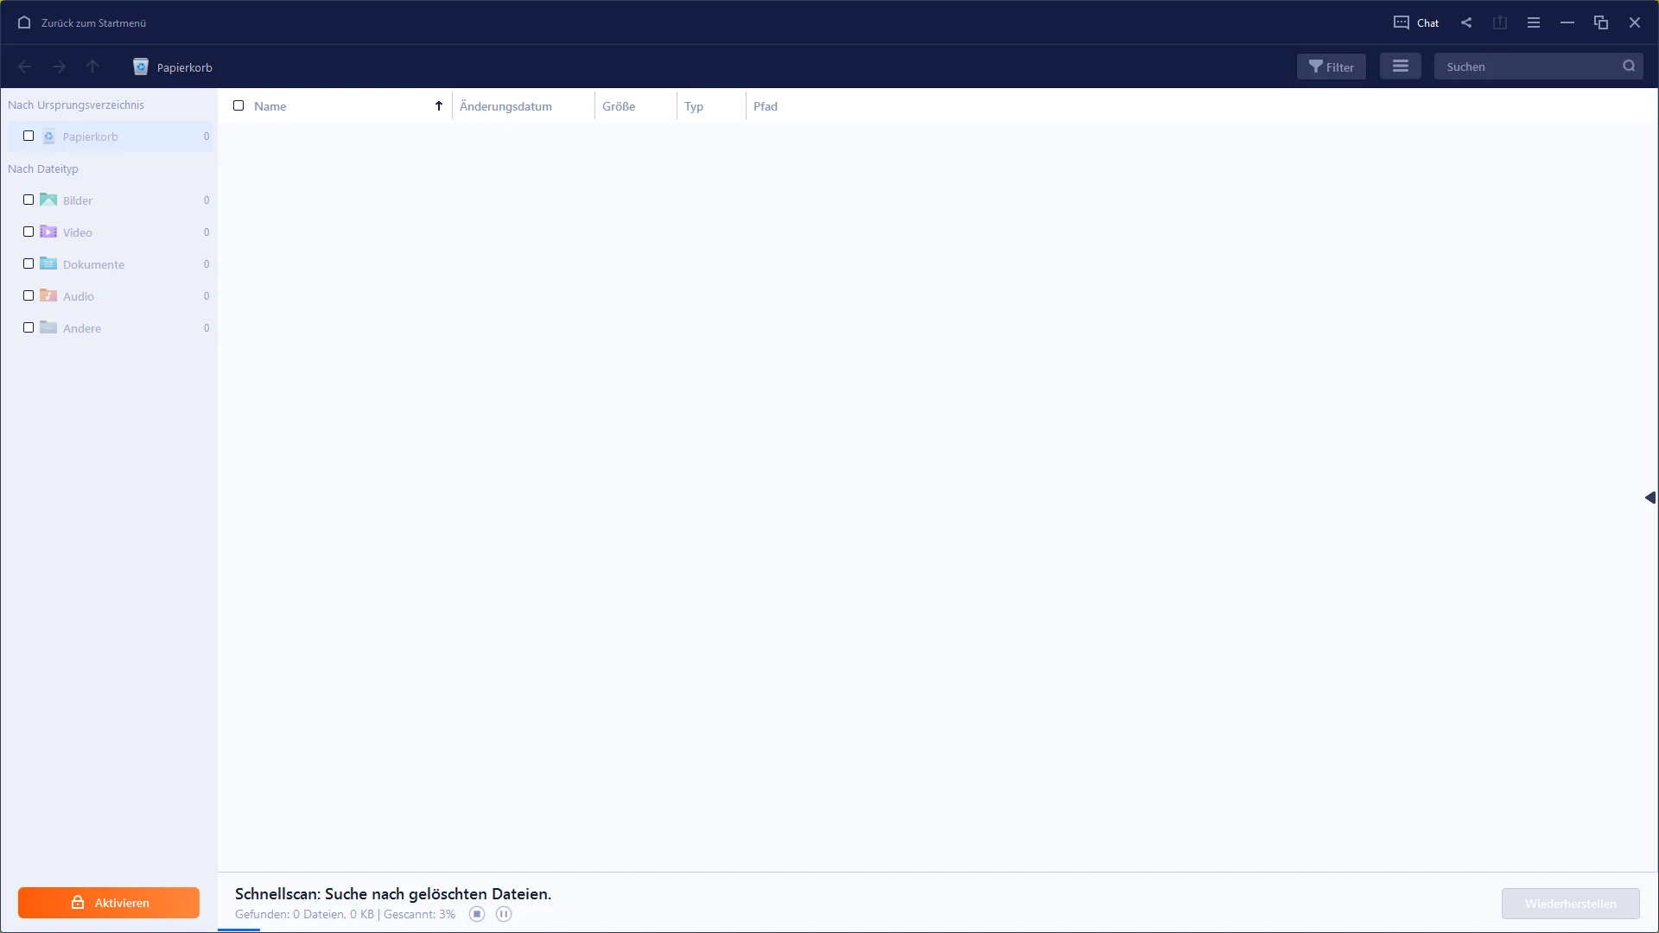This screenshot has height=933, width=1659.
Task: Navigate forward with the right arrow
Action: (59, 67)
